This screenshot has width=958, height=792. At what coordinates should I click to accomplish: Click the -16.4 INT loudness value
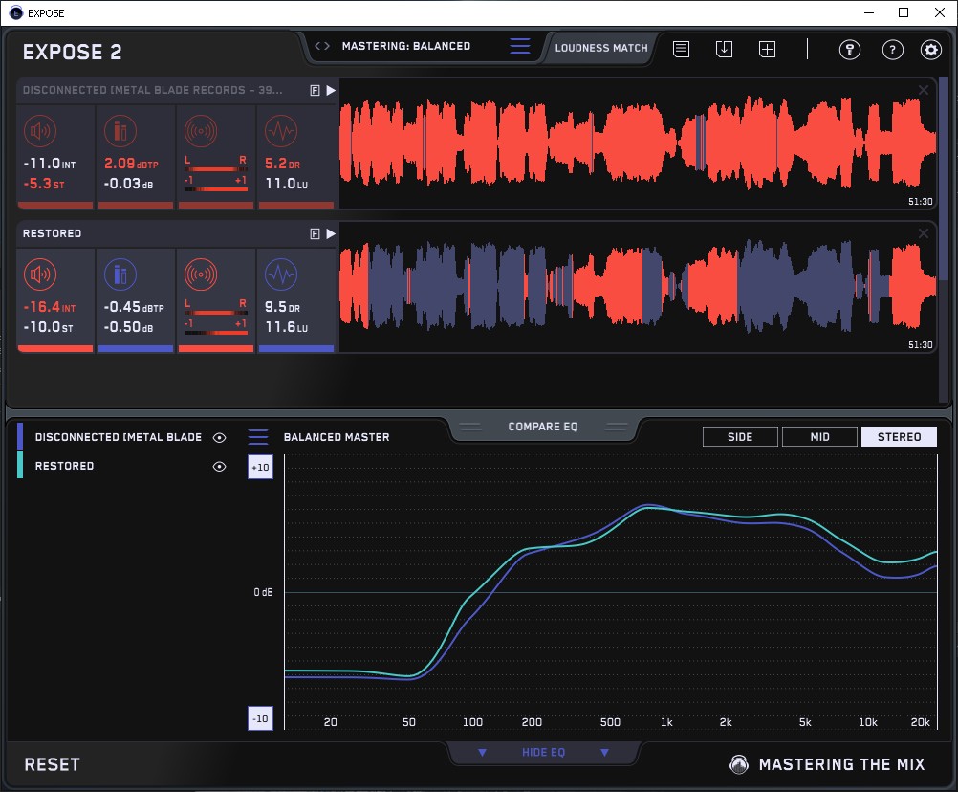50,307
